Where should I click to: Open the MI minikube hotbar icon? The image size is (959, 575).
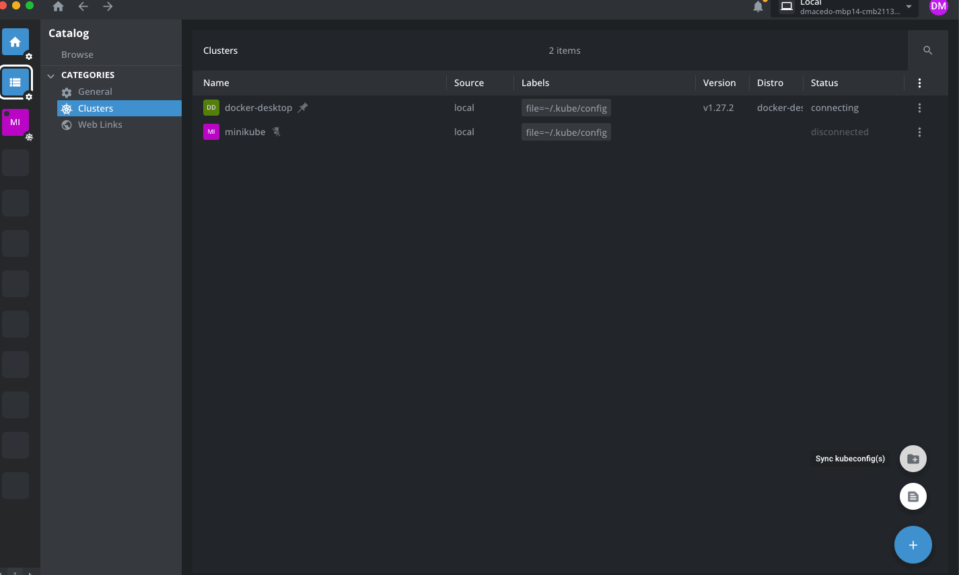point(15,122)
